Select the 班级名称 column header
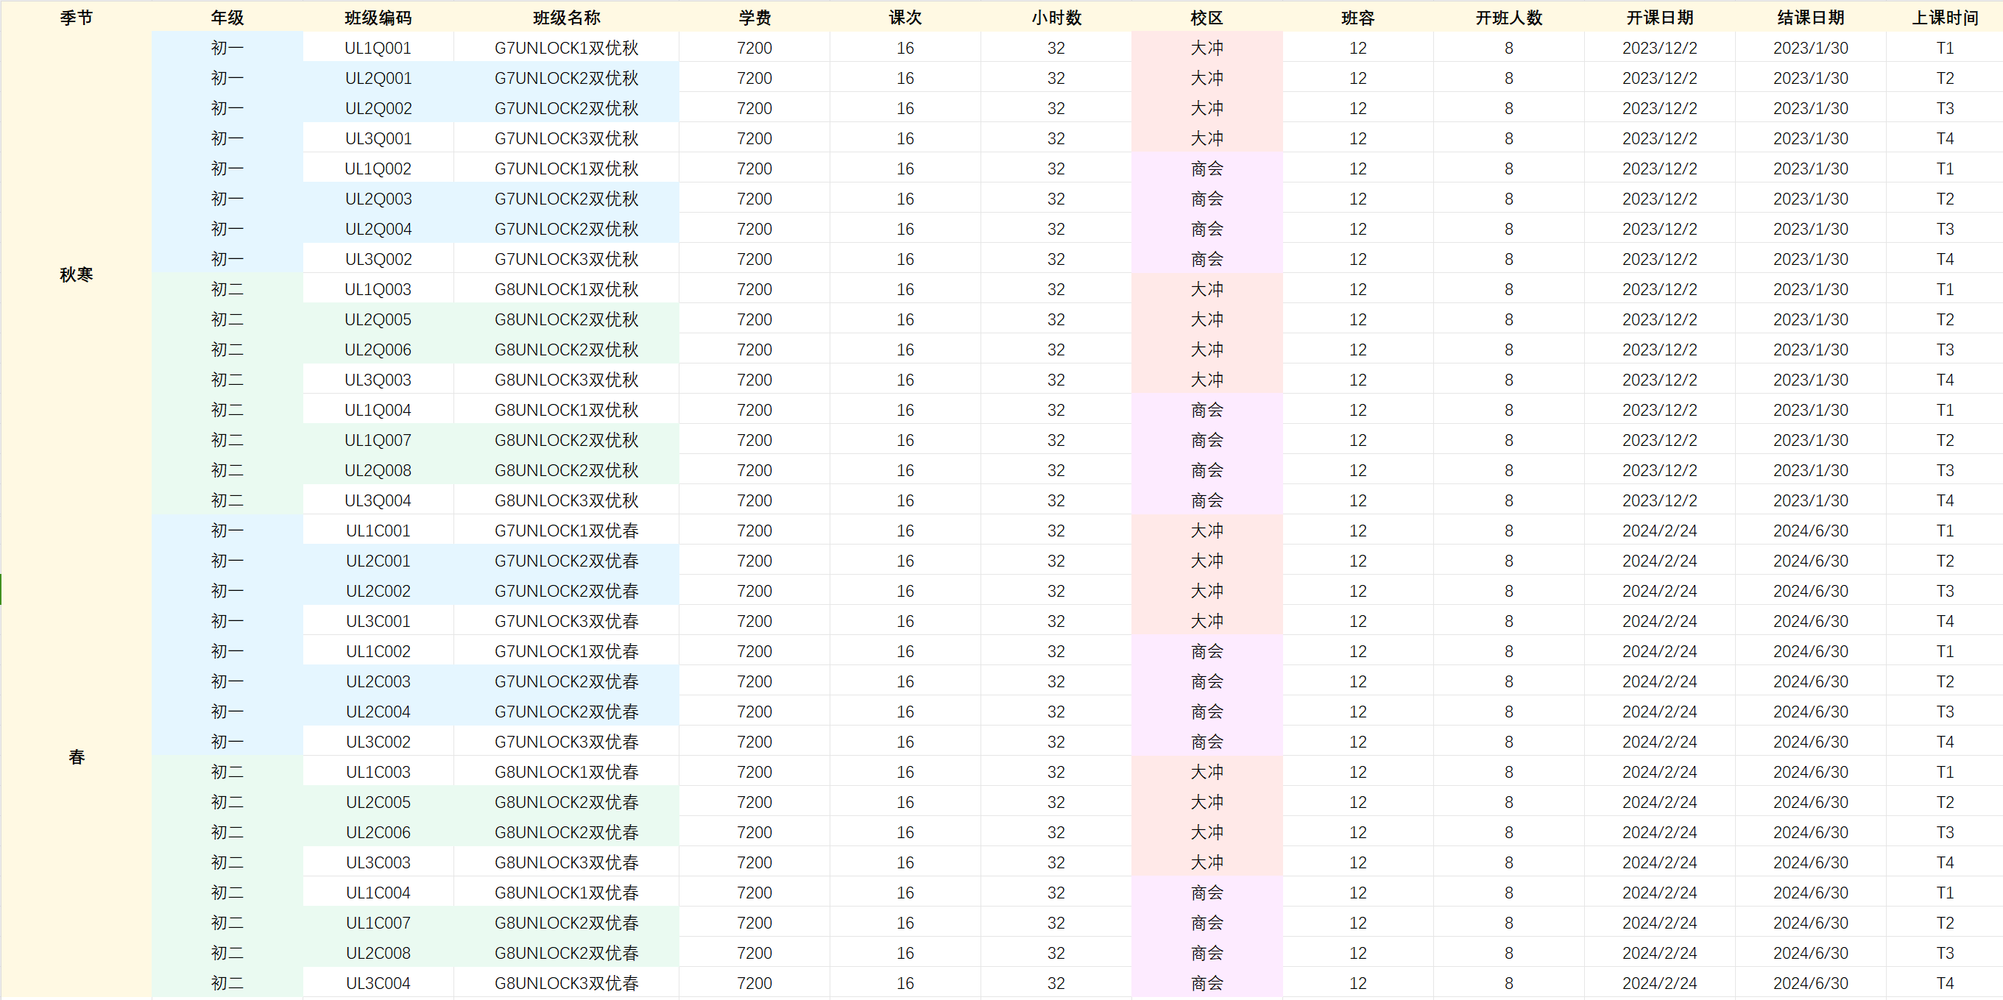The height and width of the screenshot is (1000, 2003). click(x=566, y=17)
